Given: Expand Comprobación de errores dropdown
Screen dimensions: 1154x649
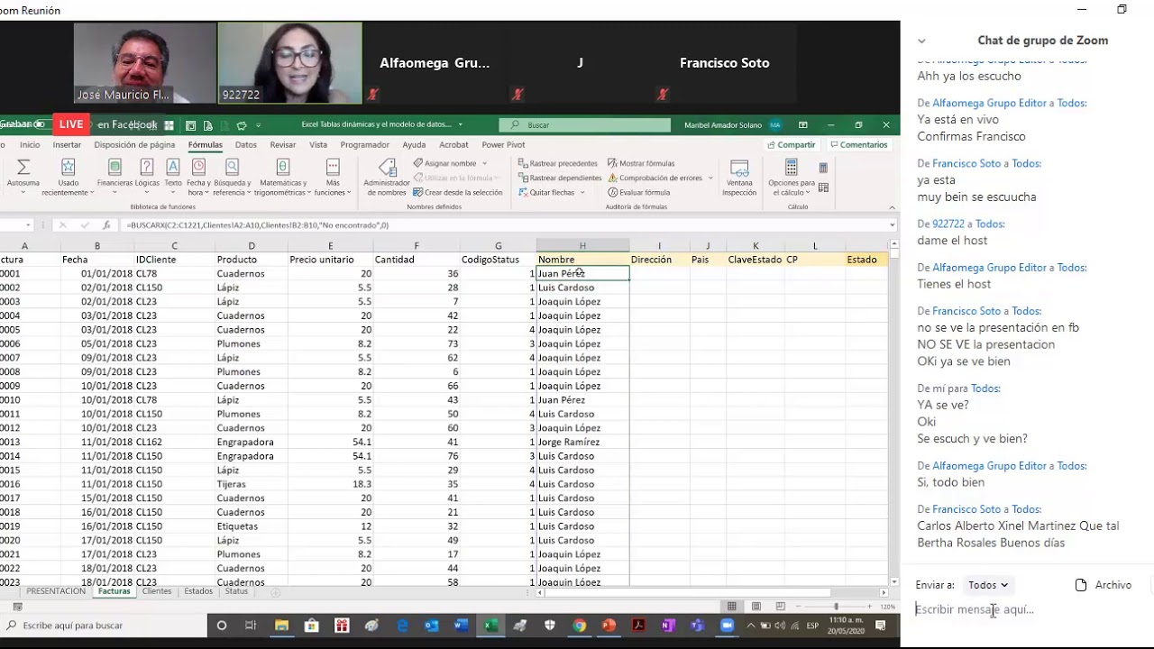Looking at the screenshot, I should coord(710,178).
